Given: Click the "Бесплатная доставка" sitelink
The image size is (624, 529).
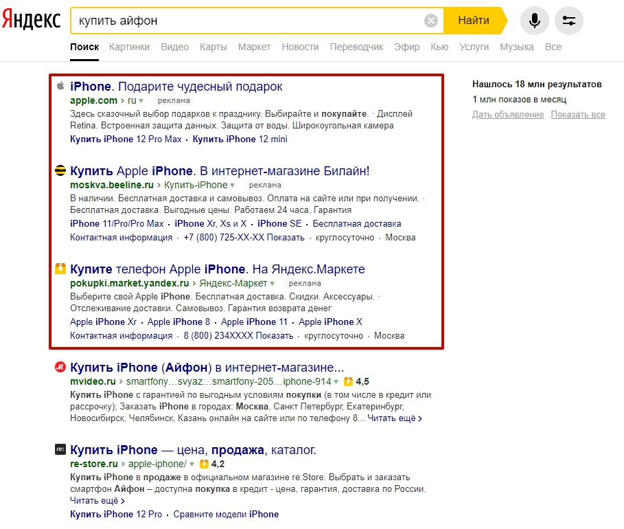Looking at the screenshot, I should pos(357,223).
